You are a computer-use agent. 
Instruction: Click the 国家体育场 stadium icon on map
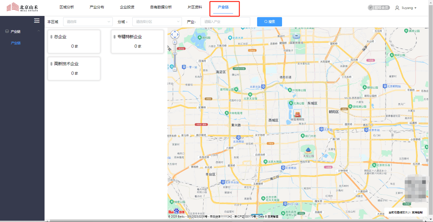click(x=296, y=36)
